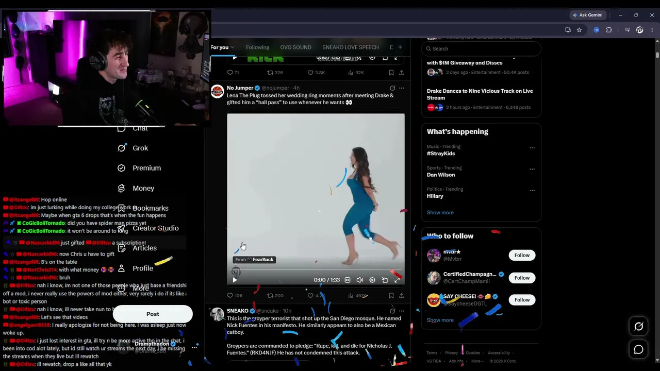Follow the SAY CHEESE! account
Image resolution: width=660 pixels, height=371 pixels.
click(522, 300)
